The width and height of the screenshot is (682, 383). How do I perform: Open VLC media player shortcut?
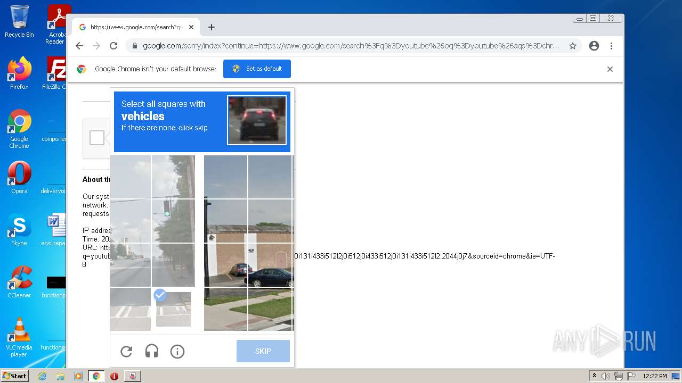19,337
